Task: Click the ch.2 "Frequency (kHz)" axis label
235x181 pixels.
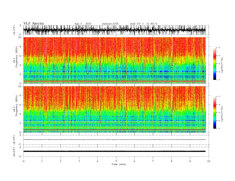Action: click(17, 106)
